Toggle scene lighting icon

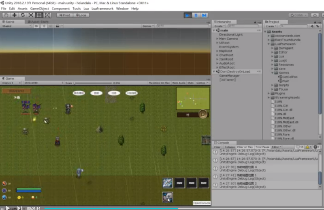pos(44,26)
